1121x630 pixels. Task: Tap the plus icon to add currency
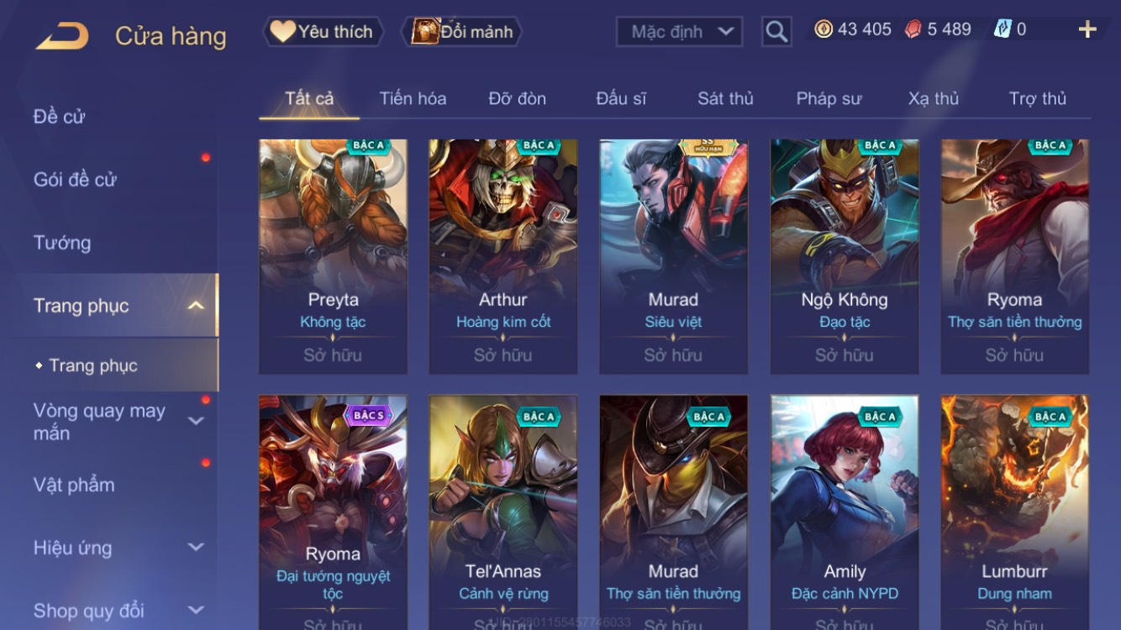tap(1087, 29)
